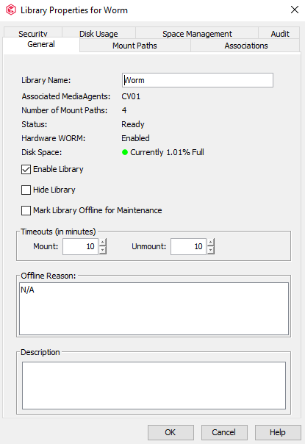Image resolution: width=305 pixels, height=444 pixels.
Task: View the Audit tab
Action: pos(280,33)
